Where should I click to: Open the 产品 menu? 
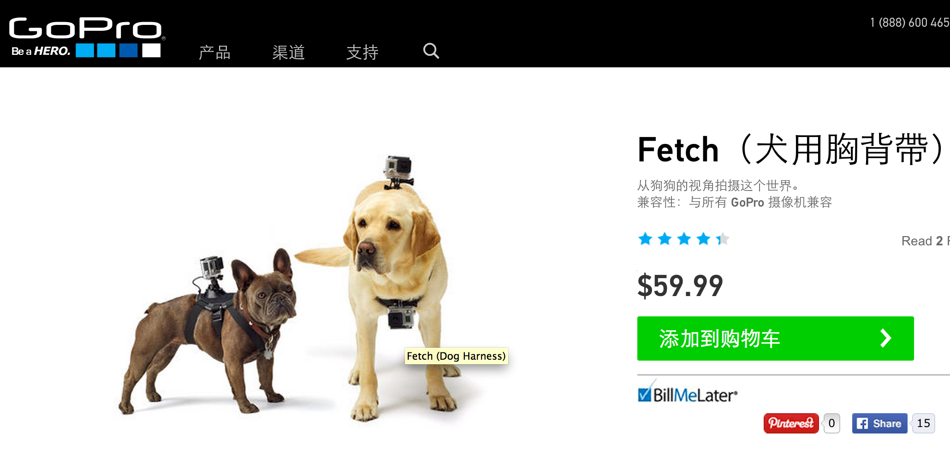tap(214, 52)
